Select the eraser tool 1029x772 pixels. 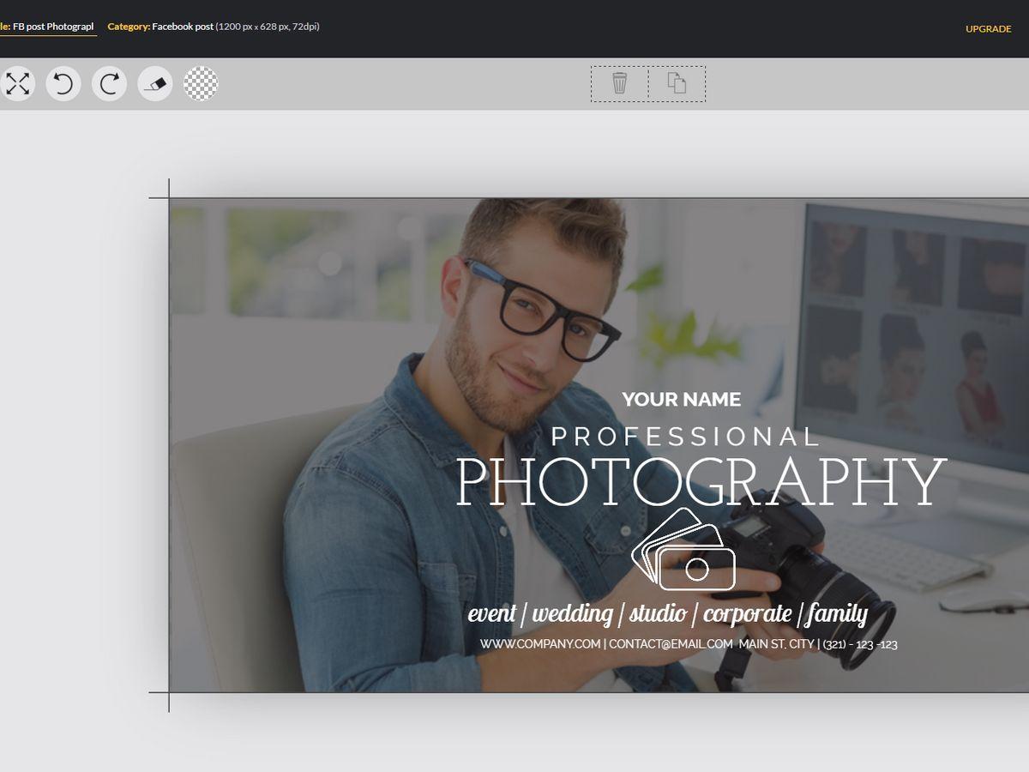tap(155, 84)
